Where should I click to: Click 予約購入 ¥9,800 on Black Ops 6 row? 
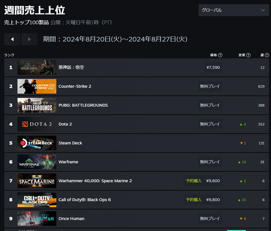tap(203, 200)
